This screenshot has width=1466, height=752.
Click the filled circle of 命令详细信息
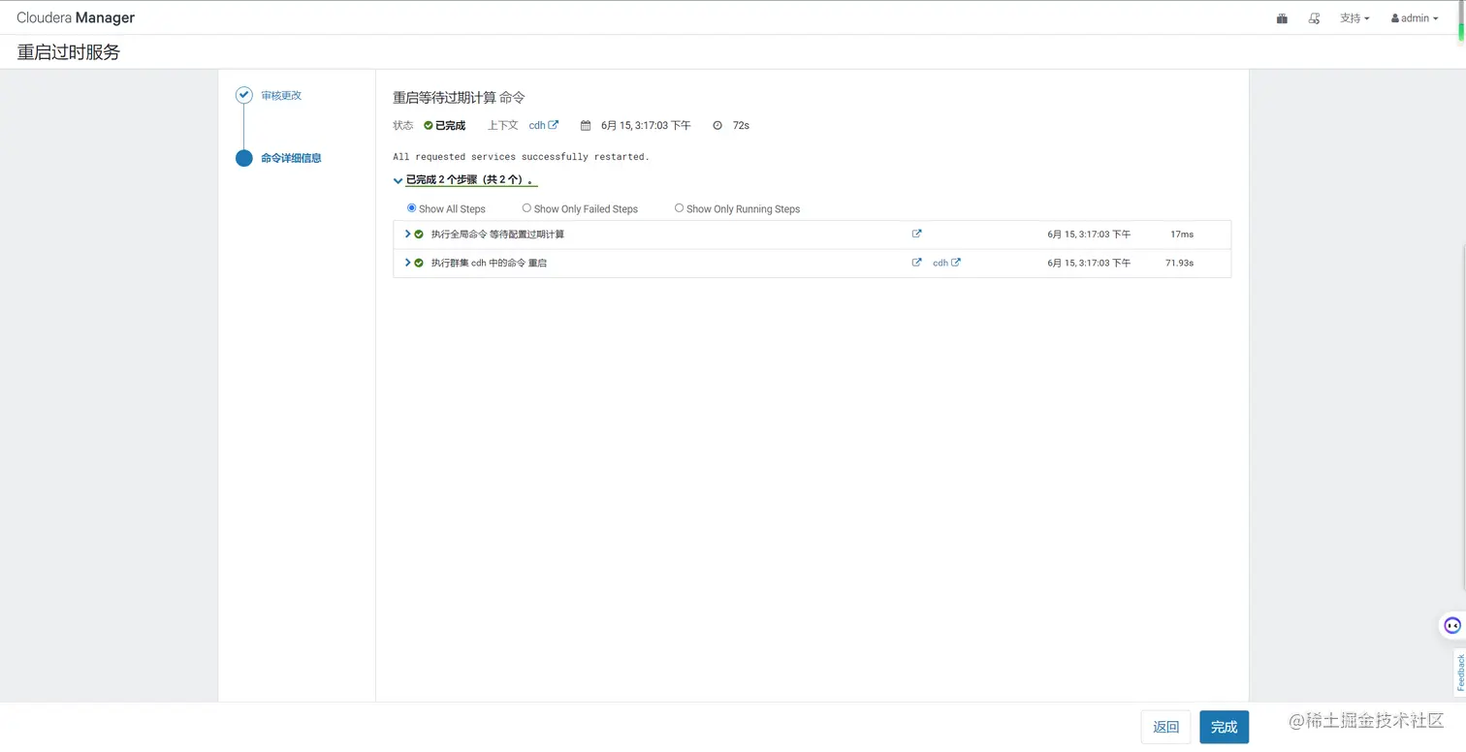tap(244, 158)
